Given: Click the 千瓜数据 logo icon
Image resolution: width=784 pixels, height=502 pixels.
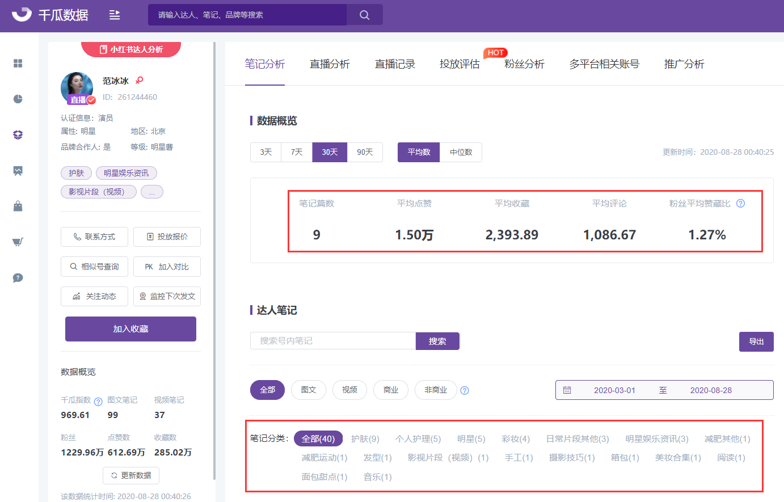Looking at the screenshot, I should 22,15.
